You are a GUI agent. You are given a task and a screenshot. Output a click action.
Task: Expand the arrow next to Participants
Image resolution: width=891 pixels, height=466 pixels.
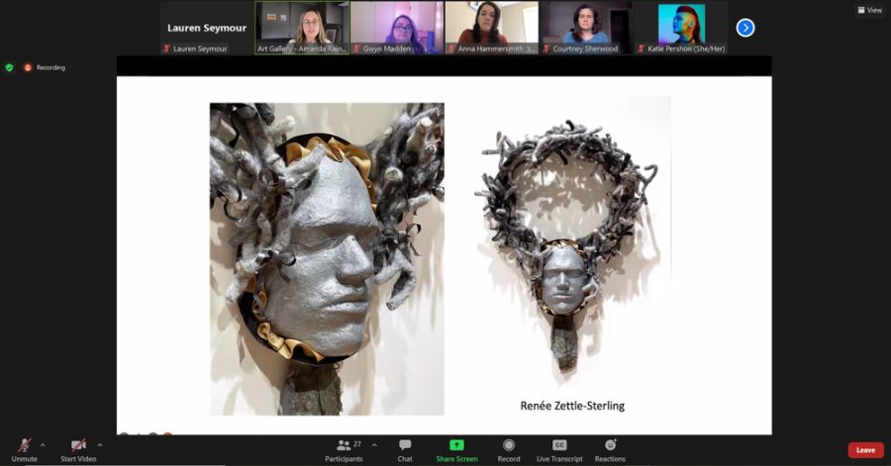coord(374,445)
